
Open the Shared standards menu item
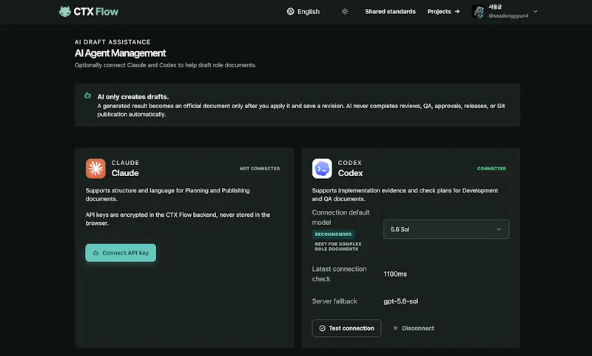tap(390, 11)
